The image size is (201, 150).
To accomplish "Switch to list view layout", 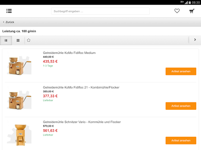I will (x=6, y=41).
